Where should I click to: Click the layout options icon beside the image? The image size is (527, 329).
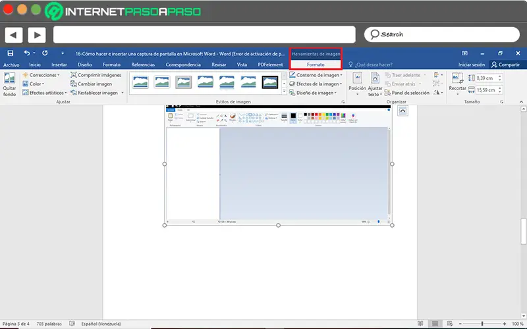tap(402, 111)
